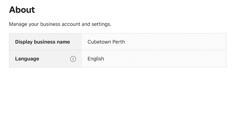243x133 pixels.
Task: Click the word Display in the first label
Action: coord(24,42)
